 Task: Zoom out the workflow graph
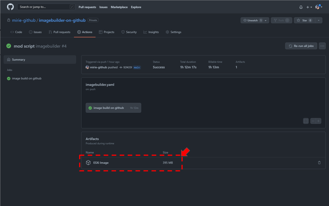click(x=313, y=121)
